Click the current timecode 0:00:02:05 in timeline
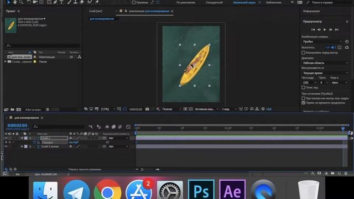This screenshot has height=199, width=354. pyautogui.click(x=17, y=125)
